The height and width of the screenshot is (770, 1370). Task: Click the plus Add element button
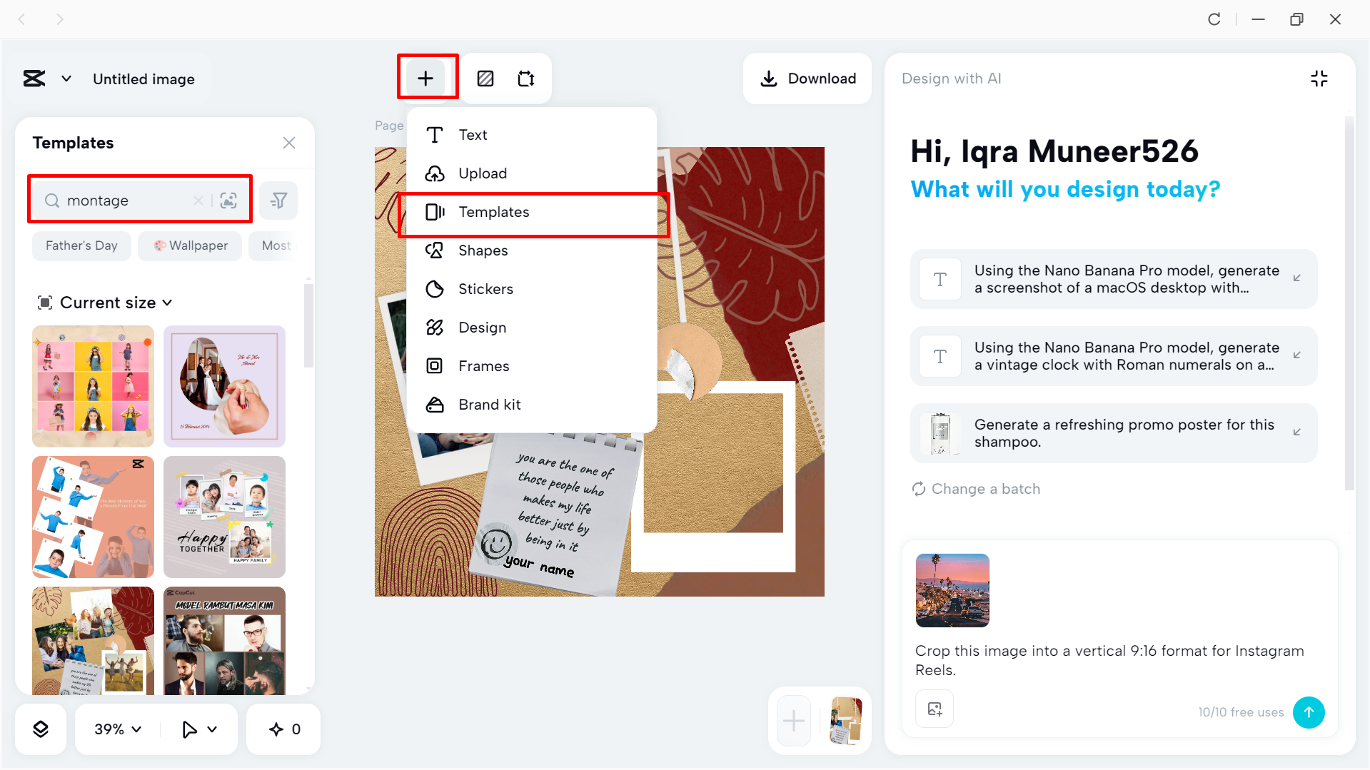(x=425, y=78)
